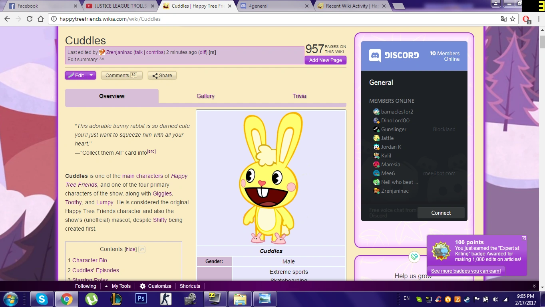Go to the browser home page icon
The image size is (545, 307).
41,19
